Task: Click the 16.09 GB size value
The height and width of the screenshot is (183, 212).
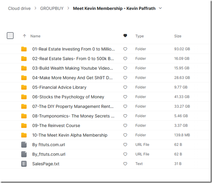Action: pos(182,58)
